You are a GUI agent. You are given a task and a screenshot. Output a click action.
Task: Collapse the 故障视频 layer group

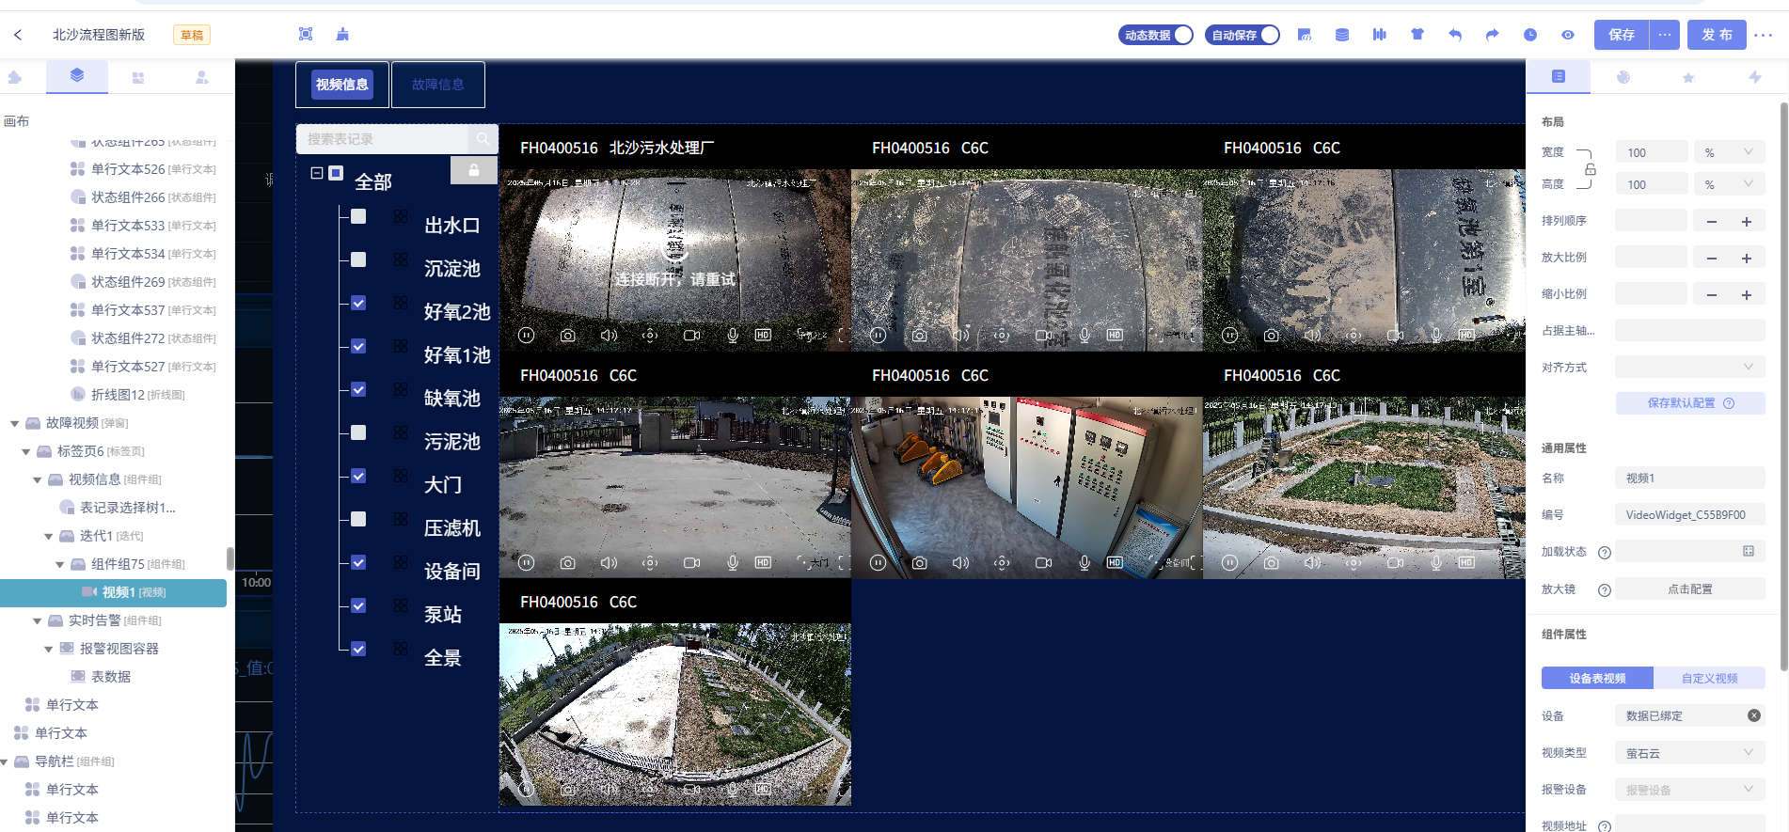point(14,424)
